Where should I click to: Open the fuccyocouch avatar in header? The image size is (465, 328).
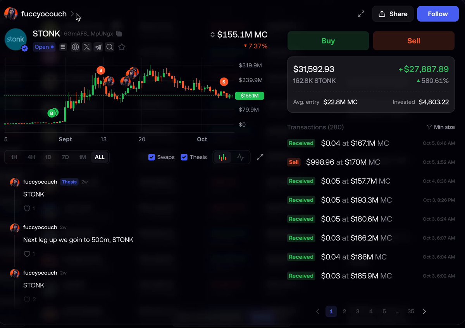pyautogui.click(x=10, y=14)
